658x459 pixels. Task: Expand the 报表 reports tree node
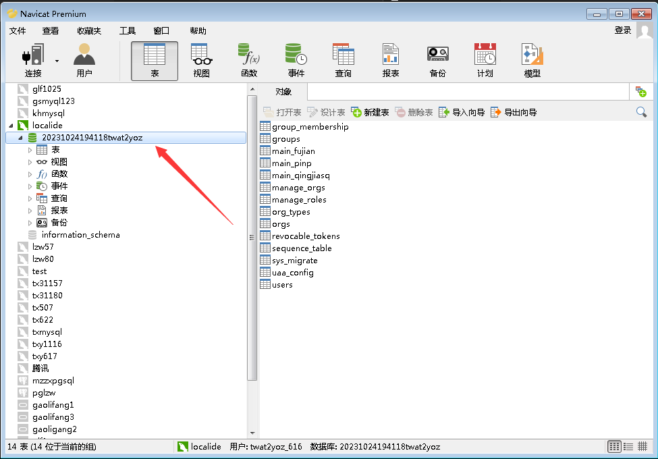pyautogui.click(x=30, y=211)
